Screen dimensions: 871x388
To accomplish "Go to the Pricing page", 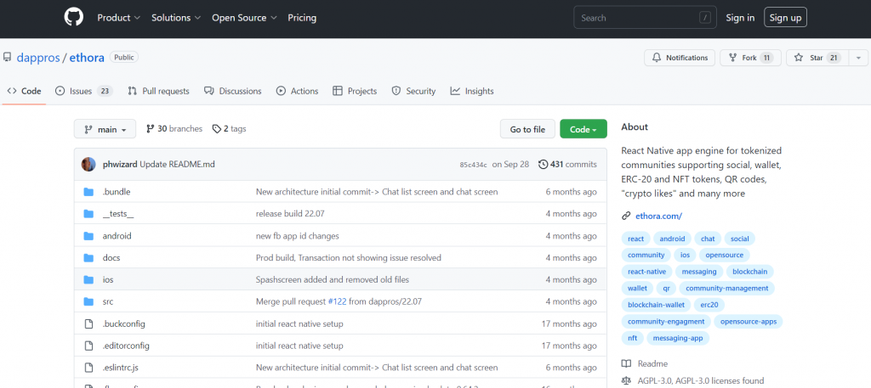I will click(x=302, y=18).
